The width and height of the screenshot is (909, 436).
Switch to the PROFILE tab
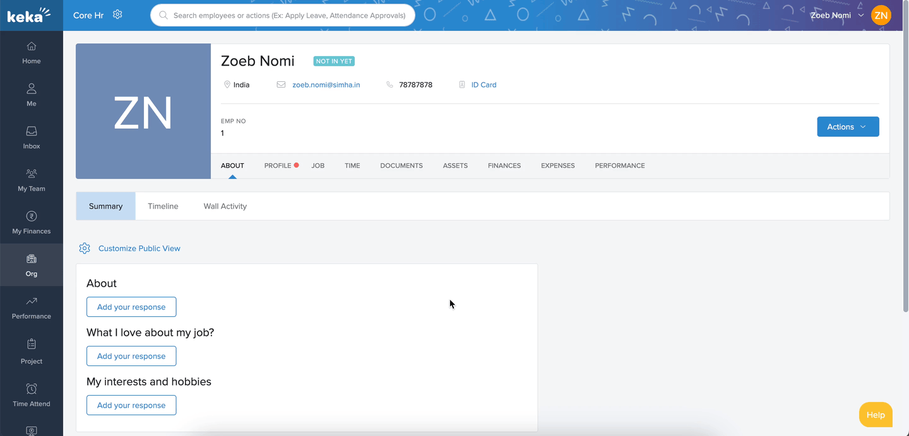278,166
